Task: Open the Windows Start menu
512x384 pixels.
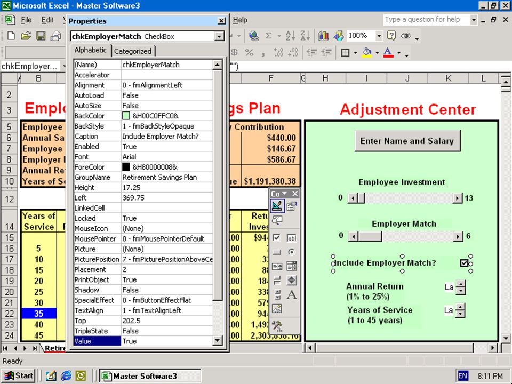Action: tap(19, 376)
